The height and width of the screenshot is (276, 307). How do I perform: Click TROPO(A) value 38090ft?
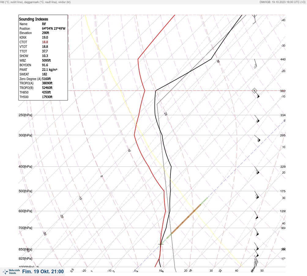point(47,83)
